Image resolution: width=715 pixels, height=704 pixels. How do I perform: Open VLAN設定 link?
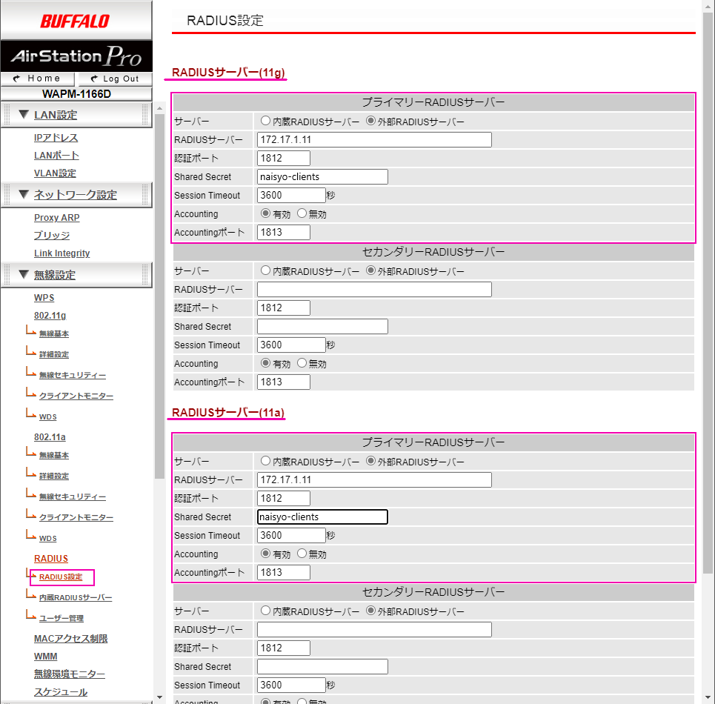pyautogui.click(x=55, y=173)
